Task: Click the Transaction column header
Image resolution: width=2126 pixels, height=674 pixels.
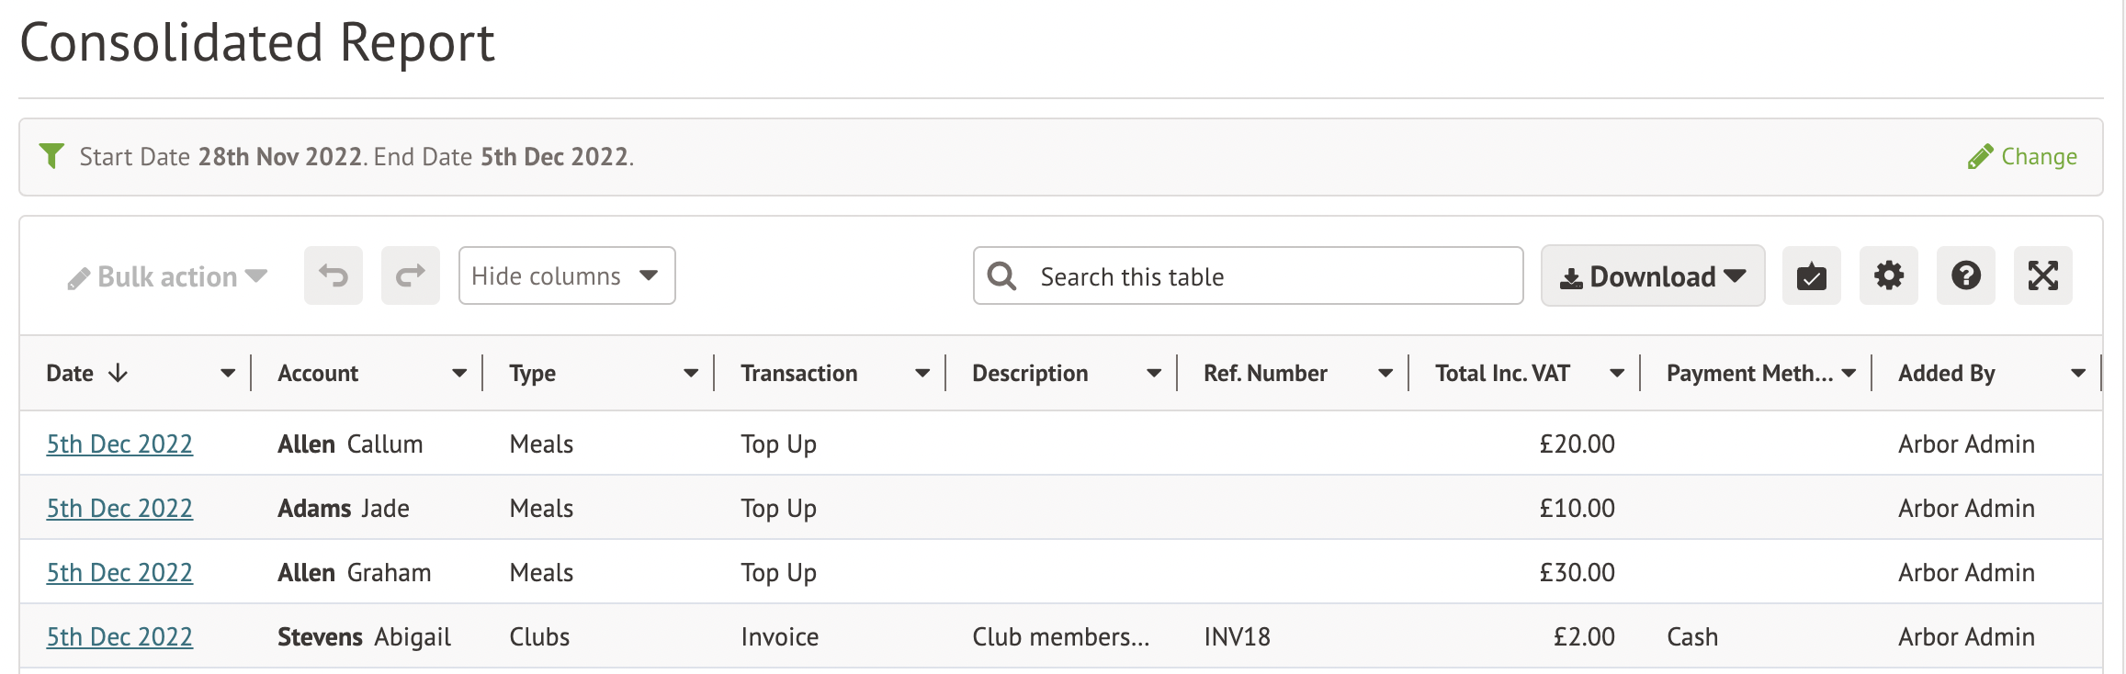Action: pos(798,373)
